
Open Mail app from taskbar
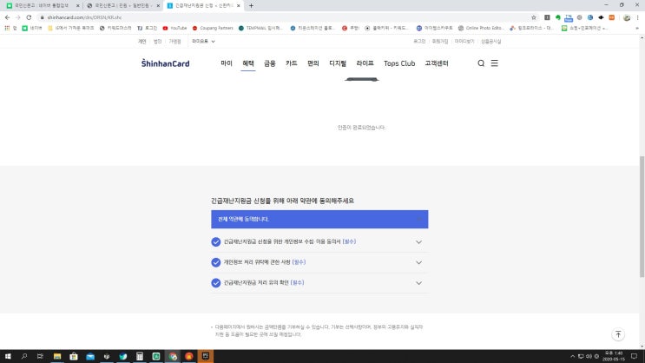point(90,356)
